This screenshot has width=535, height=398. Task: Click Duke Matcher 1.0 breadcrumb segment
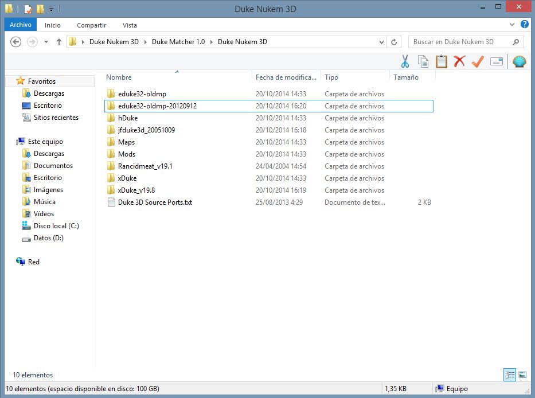(x=178, y=42)
